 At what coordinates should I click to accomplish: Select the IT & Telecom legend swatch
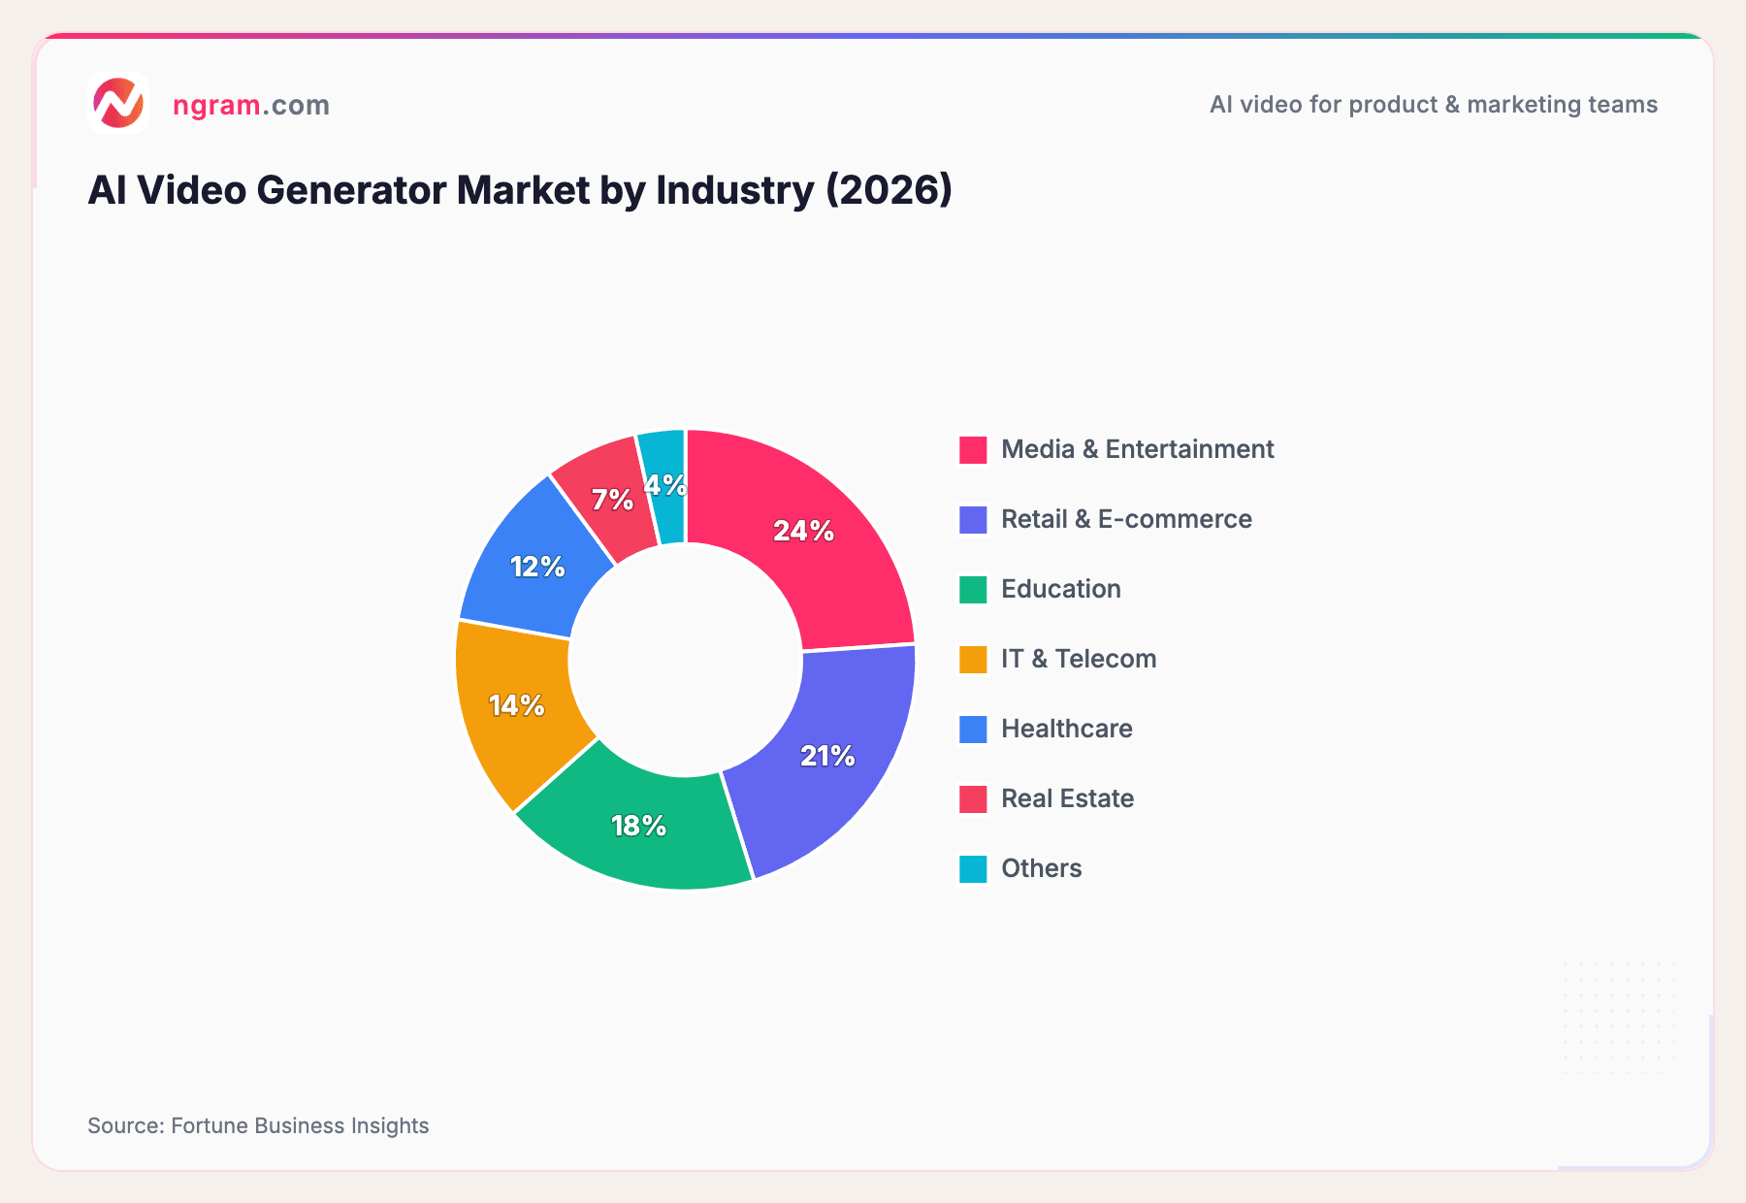coord(971,658)
